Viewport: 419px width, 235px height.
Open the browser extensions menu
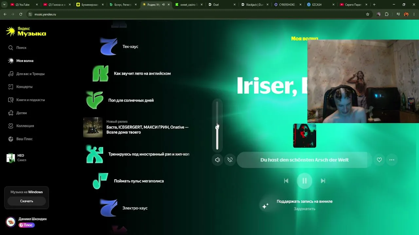tap(387, 14)
